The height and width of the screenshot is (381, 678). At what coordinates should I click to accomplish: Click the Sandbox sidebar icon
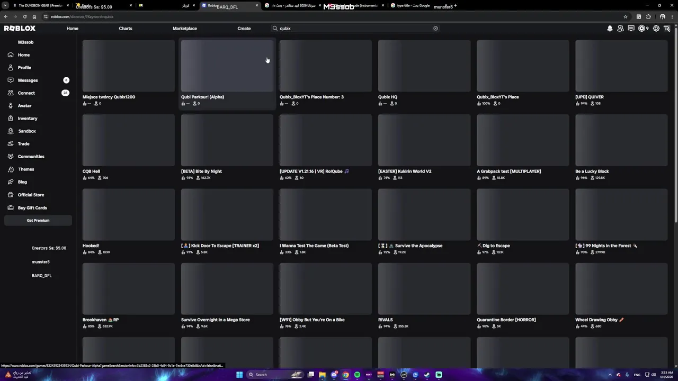click(11, 131)
